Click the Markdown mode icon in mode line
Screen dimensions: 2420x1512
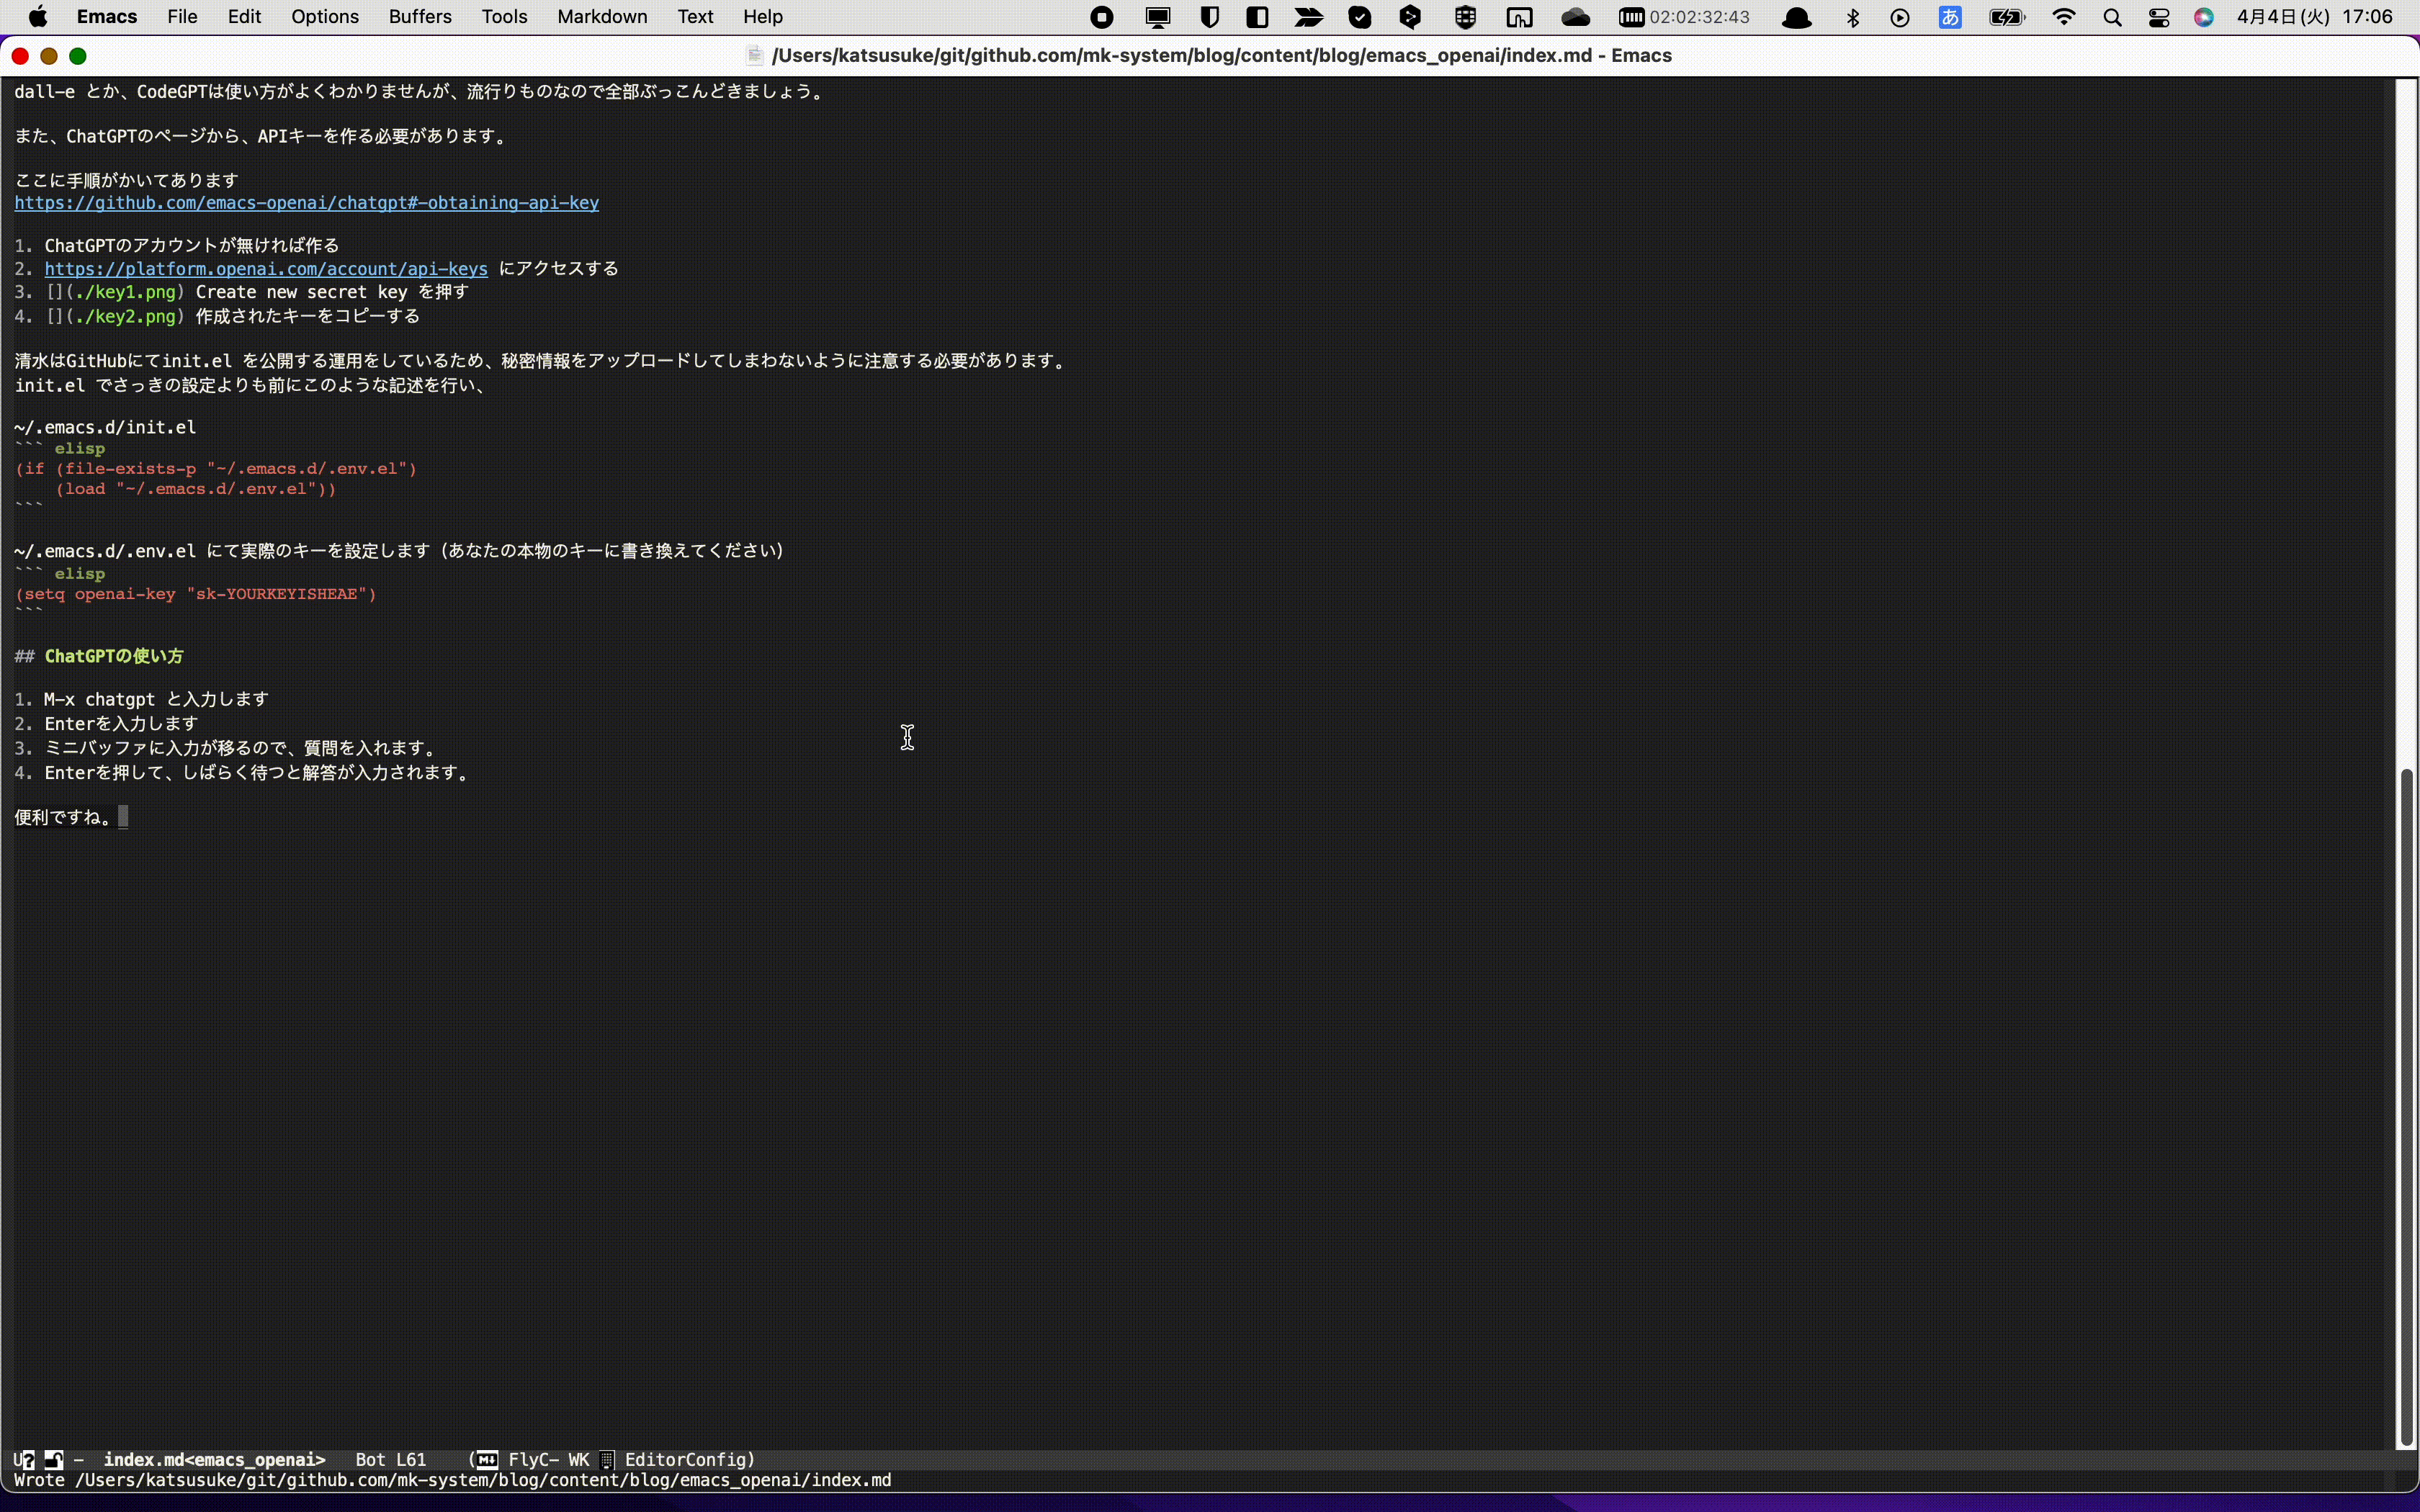[x=486, y=1459]
